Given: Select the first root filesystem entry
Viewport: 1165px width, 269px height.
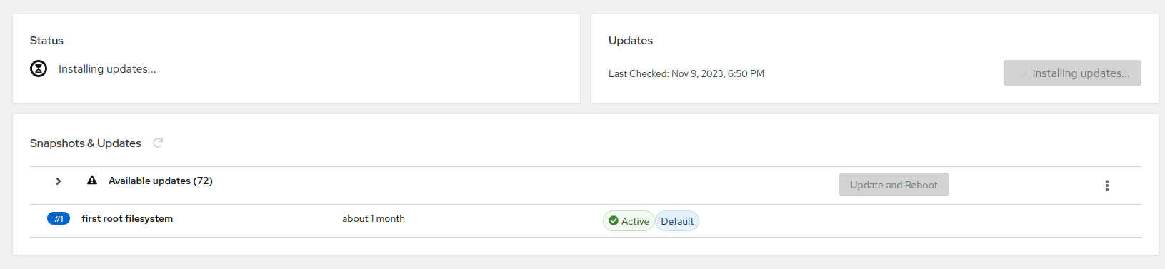Looking at the screenshot, I should pyautogui.click(x=127, y=218).
